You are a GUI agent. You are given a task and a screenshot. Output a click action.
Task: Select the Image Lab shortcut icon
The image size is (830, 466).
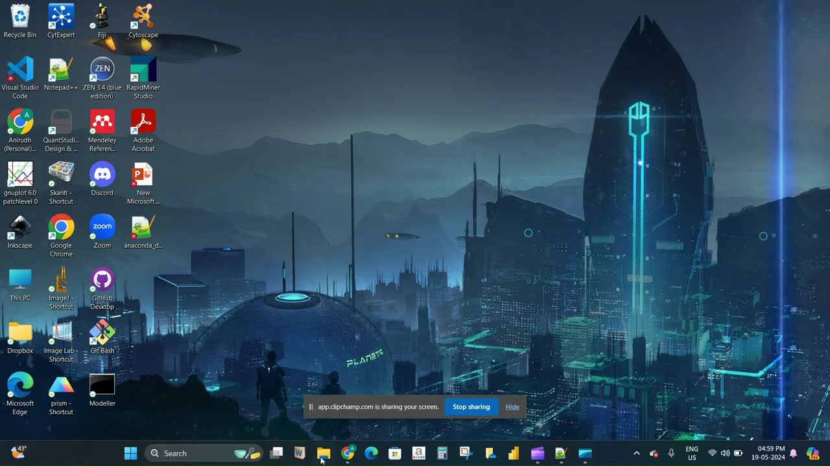(x=61, y=341)
